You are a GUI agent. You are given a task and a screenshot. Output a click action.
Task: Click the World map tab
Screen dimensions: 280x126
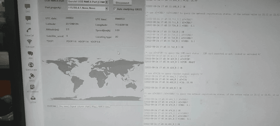[x=52, y=106]
